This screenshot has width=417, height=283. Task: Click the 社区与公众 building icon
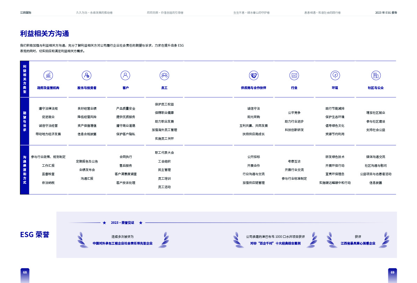pyautogui.click(x=376, y=75)
